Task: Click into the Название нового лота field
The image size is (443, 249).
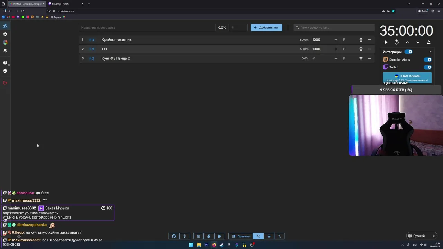Action: [147, 27]
